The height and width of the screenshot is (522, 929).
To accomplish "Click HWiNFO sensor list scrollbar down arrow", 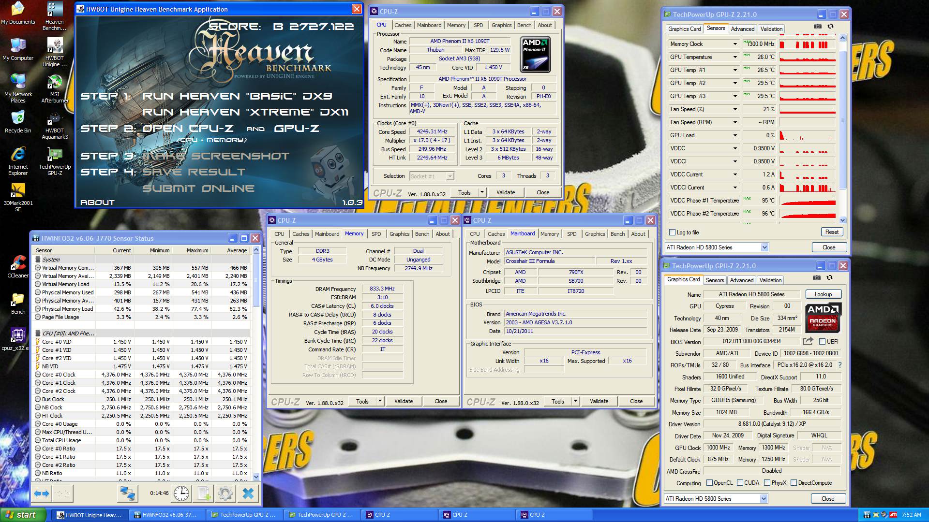I will click(x=256, y=477).
